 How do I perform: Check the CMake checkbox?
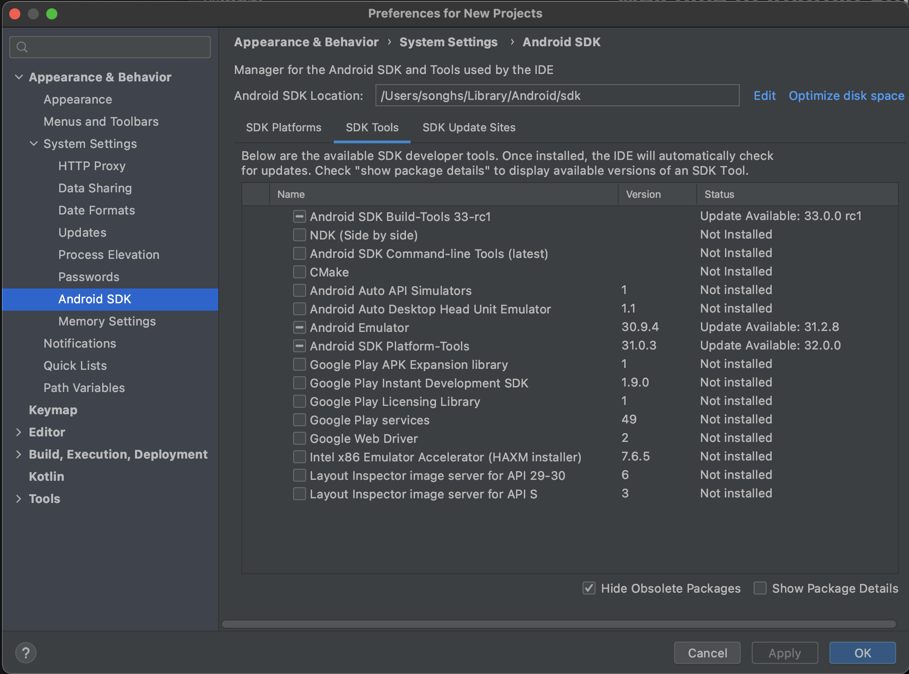(x=300, y=272)
